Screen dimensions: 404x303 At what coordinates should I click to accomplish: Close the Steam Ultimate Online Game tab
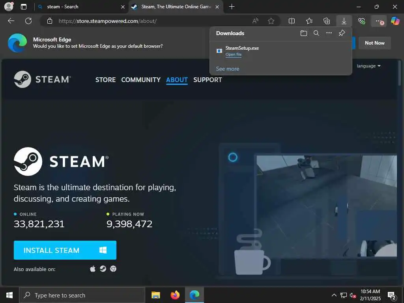point(217,7)
